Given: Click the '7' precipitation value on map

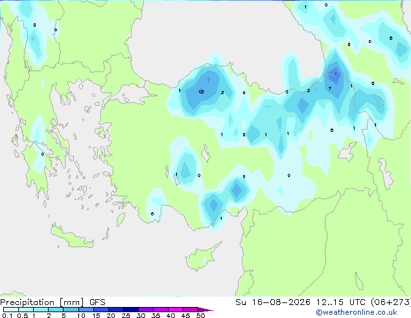Looking at the screenshot, I should pyautogui.click(x=330, y=89).
